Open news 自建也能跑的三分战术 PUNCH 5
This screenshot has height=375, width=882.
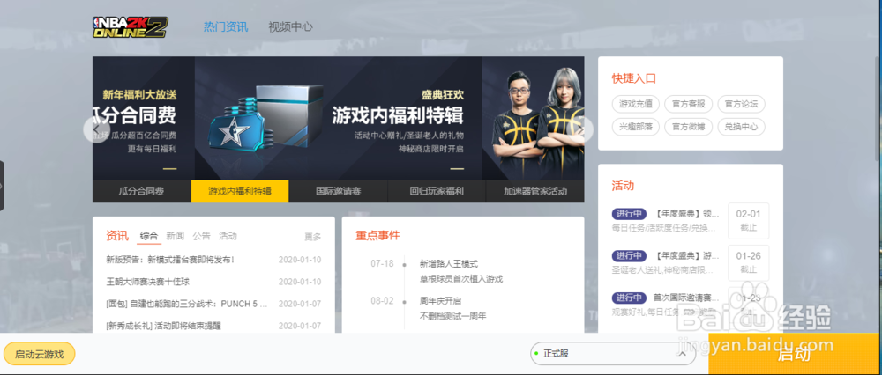click(187, 304)
